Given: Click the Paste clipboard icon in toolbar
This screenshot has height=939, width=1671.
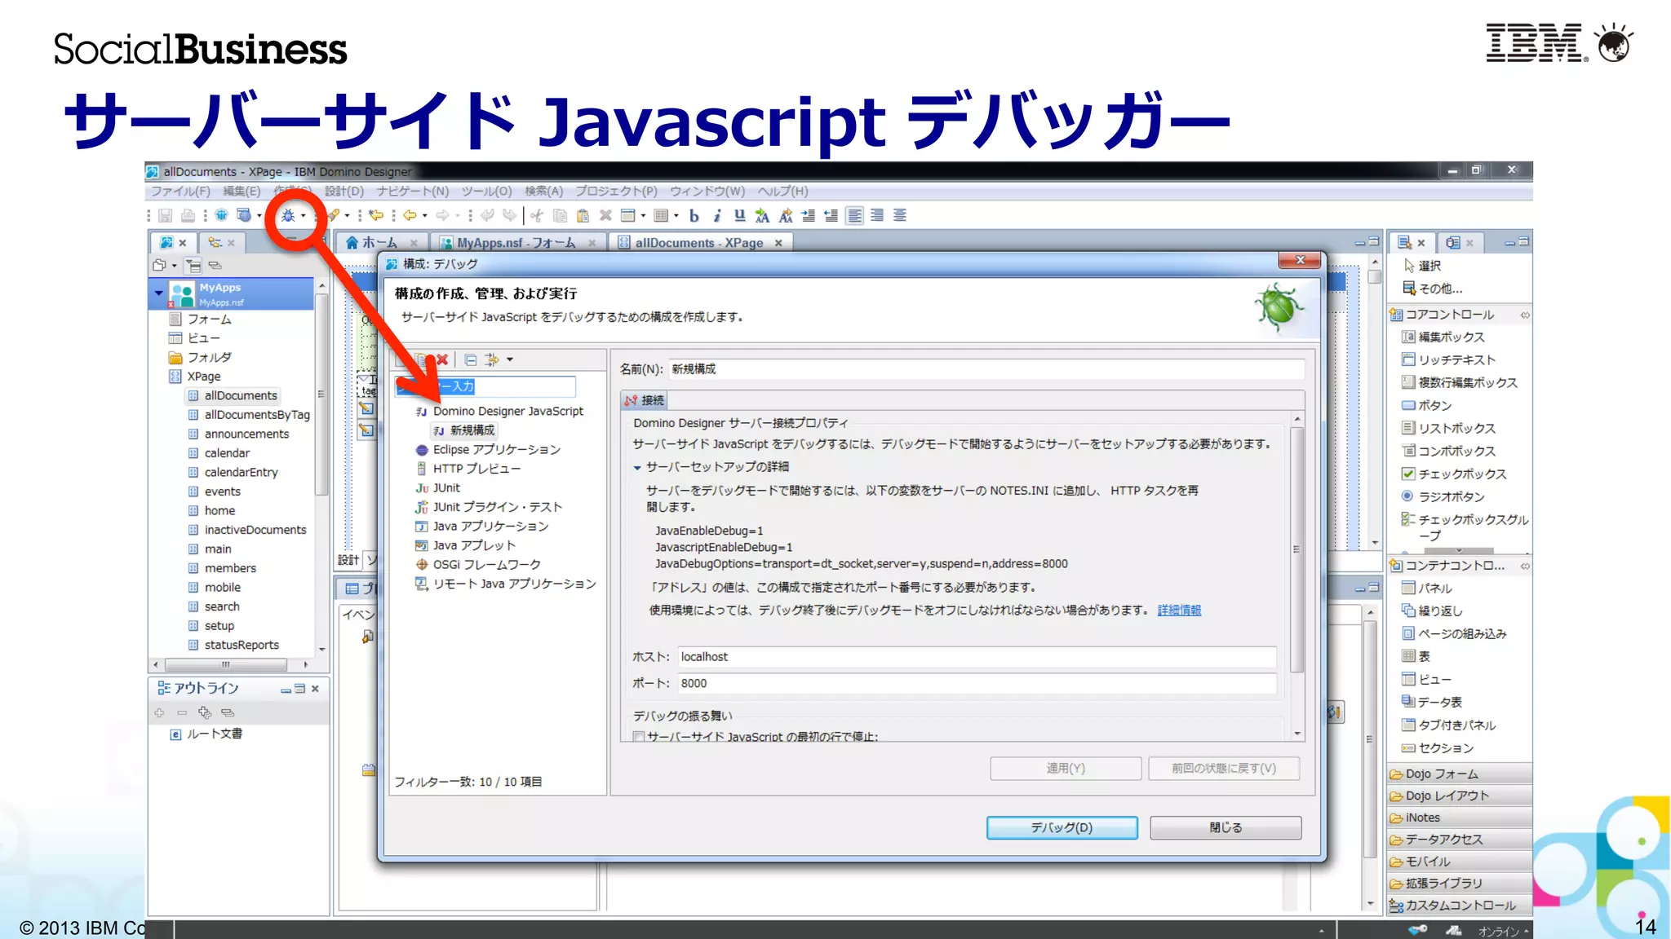Looking at the screenshot, I should tap(583, 216).
